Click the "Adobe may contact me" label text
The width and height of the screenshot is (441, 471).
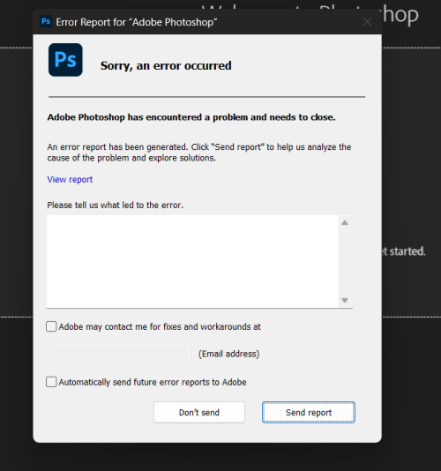click(160, 326)
